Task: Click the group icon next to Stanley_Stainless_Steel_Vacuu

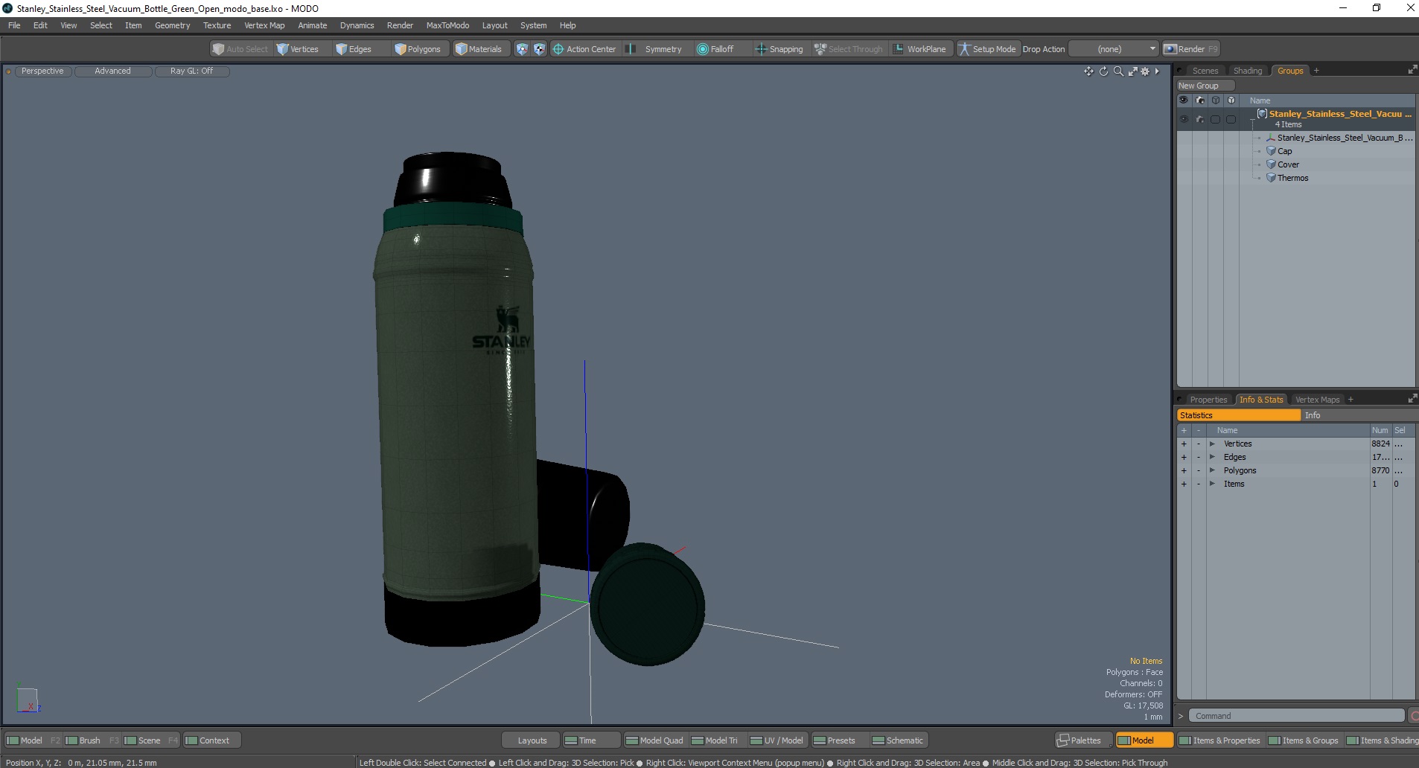Action: (1262, 114)
